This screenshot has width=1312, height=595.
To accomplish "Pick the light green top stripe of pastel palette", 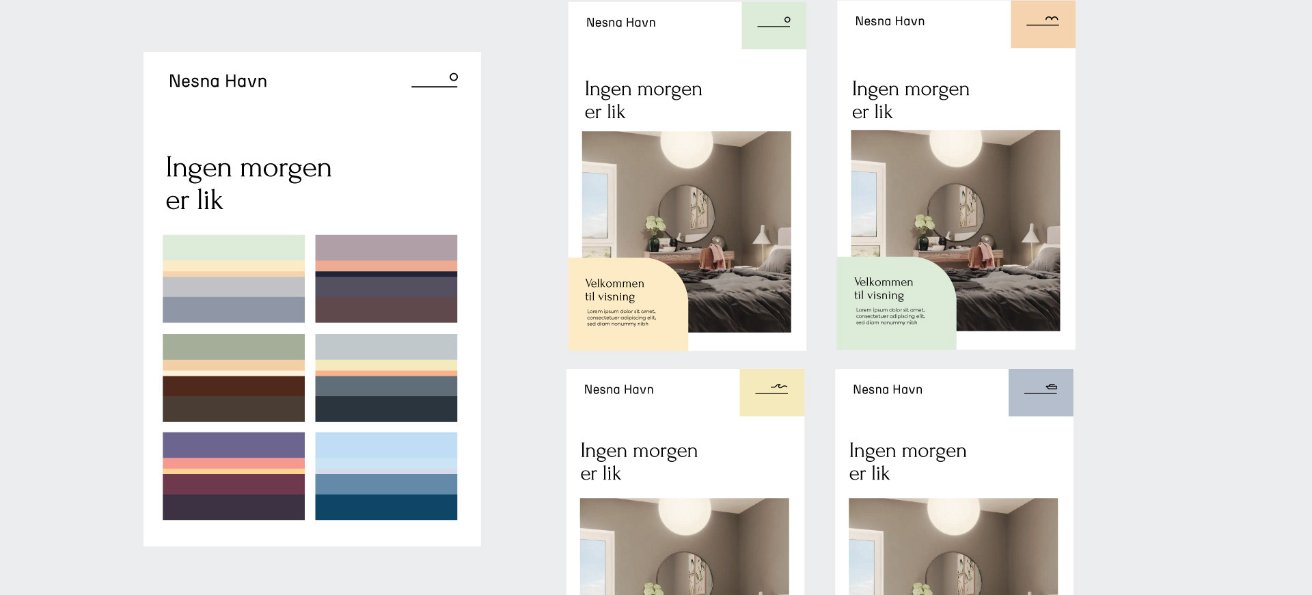I will point(234,247).
